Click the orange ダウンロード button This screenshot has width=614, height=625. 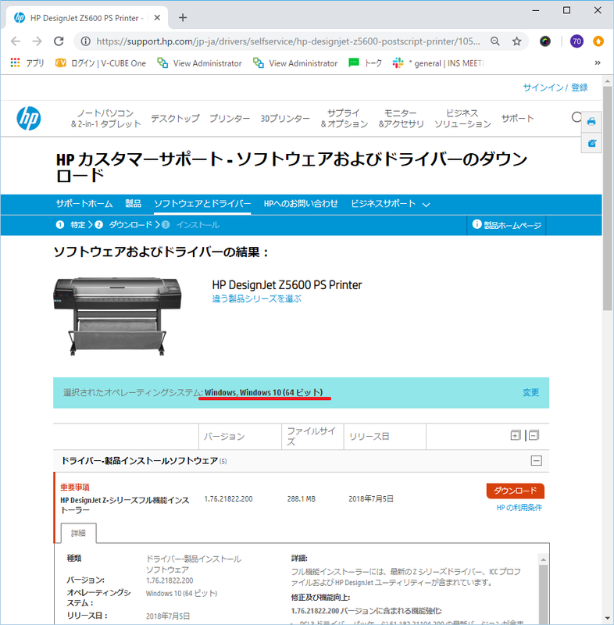tap(516, 491)
